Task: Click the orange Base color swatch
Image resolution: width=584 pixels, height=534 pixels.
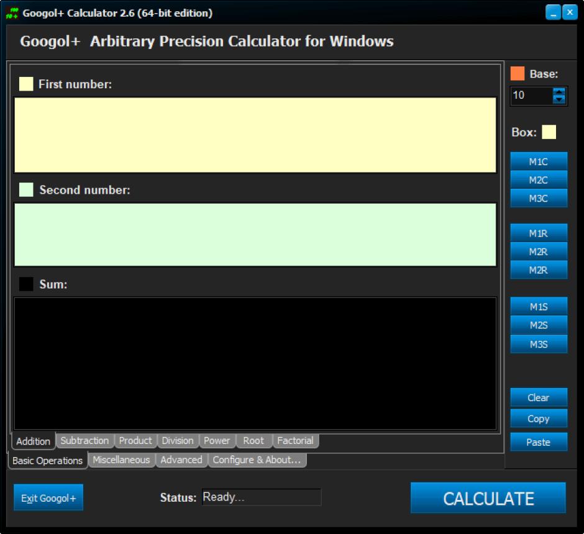Action: pyautogui.click(x=518, y=74)
